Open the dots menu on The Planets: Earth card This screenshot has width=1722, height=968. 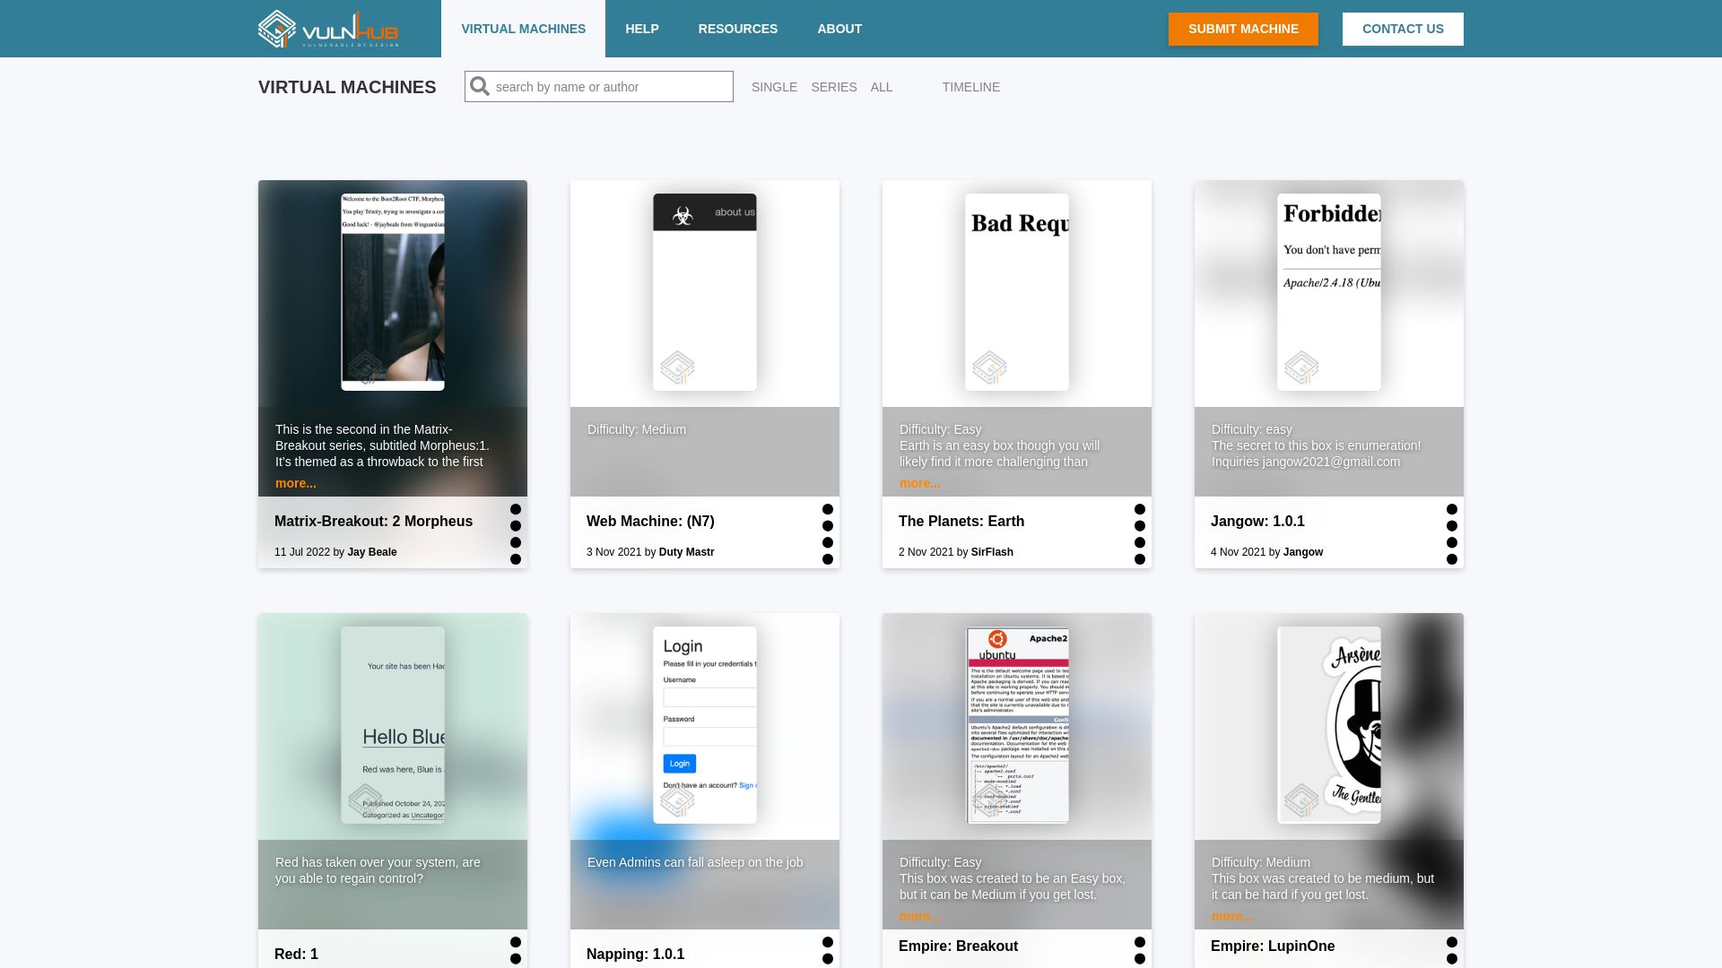coord(1140,534)
